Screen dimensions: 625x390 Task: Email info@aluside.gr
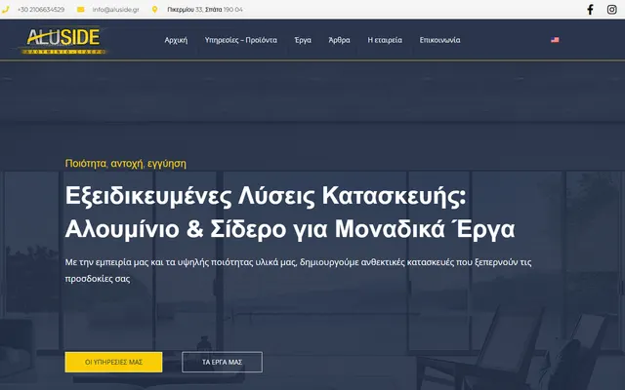pyautogui.click(x=115, y=10)
